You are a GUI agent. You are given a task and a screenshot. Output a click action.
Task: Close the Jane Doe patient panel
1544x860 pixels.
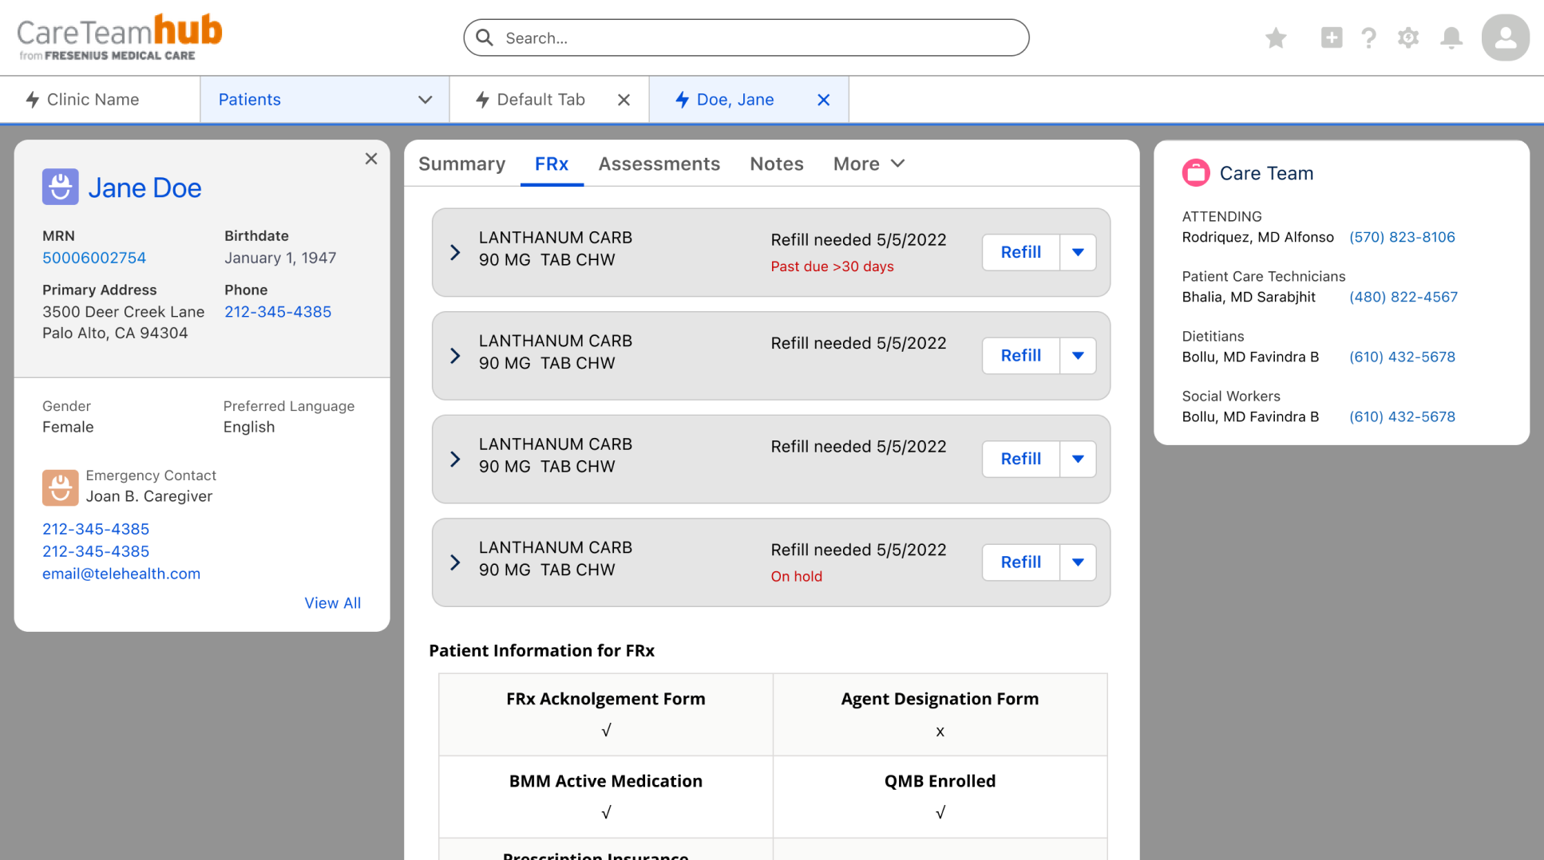tap(371, 159)
